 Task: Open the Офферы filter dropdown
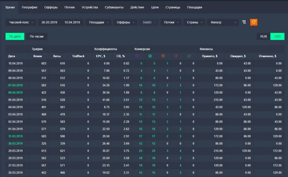pyautogui.click(x=125, y=22)
